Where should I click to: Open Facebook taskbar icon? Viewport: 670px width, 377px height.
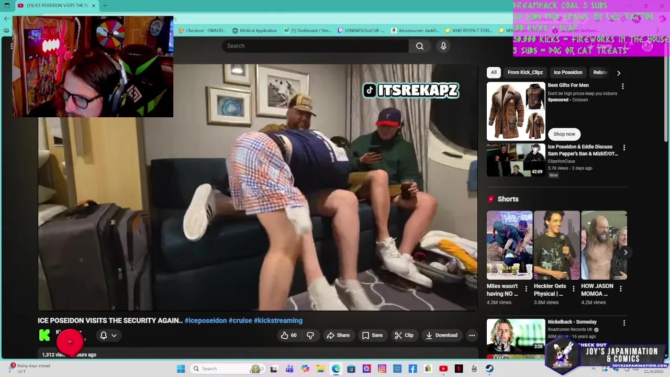pos(412,369)
